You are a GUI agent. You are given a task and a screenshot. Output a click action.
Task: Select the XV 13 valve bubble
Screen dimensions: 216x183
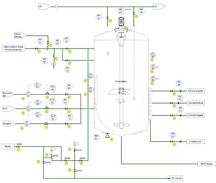tap(67, 69)
